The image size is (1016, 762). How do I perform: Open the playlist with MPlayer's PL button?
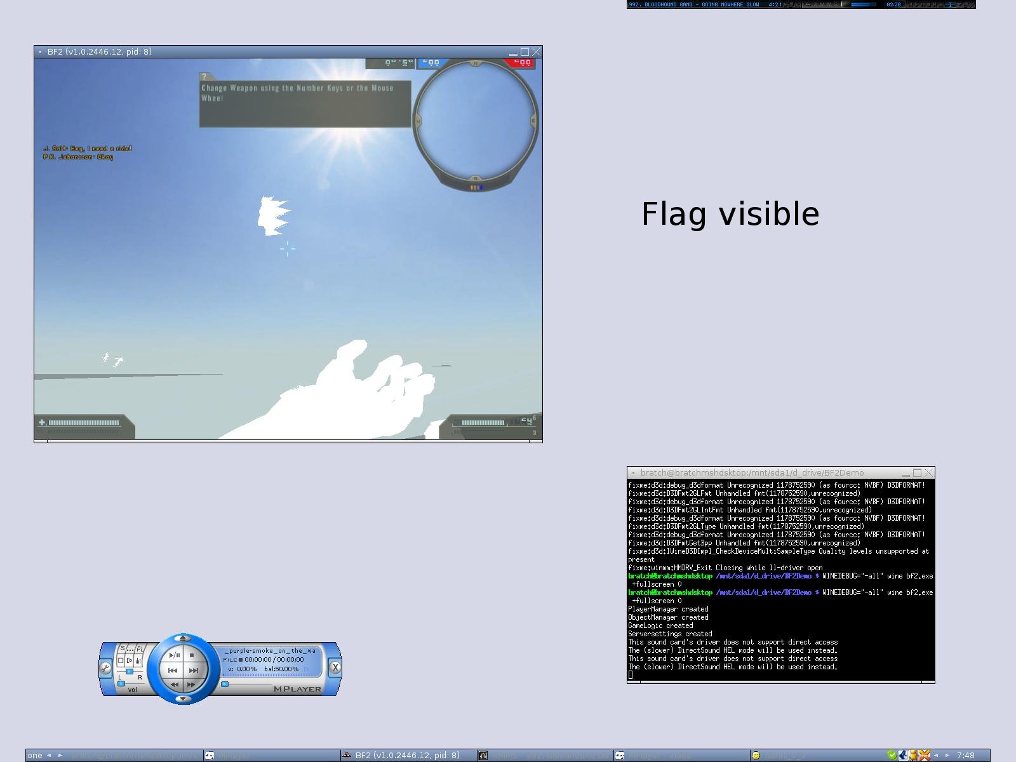140,649
